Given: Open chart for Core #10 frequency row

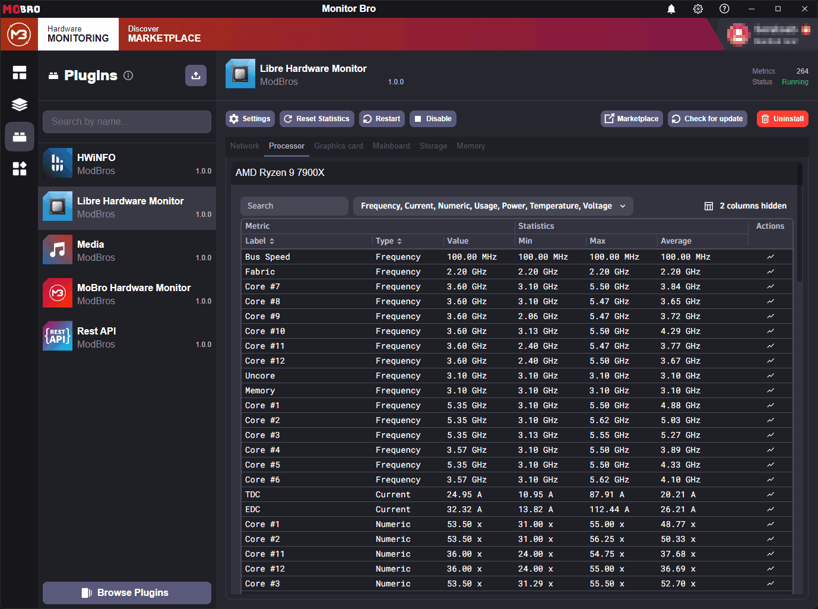Looking at the screenshot, I should point(770,331).
